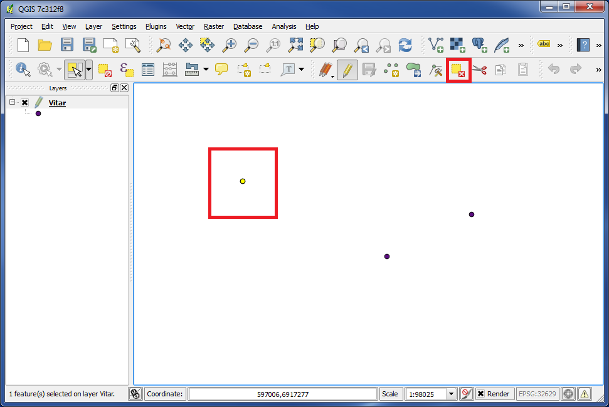Refresh the map canvas
Screen dimensions: 609x407
pos(405,45)
